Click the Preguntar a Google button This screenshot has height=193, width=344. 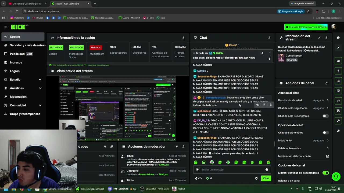pos(291,11)
